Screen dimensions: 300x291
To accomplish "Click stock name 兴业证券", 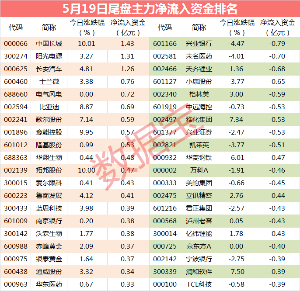I will click(x=199, y=132).
